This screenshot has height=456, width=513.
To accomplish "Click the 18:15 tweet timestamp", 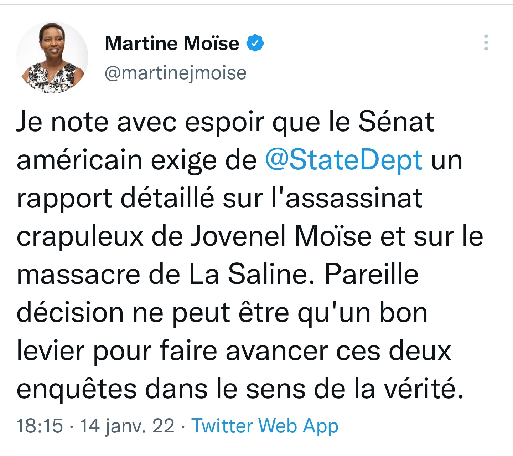I will click(x=40, y=426).
